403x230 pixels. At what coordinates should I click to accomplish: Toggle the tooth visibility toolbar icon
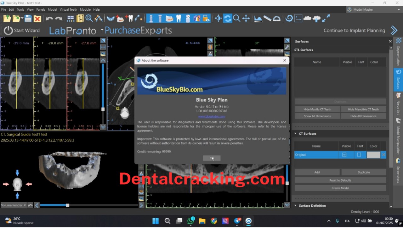click(179, 18)
